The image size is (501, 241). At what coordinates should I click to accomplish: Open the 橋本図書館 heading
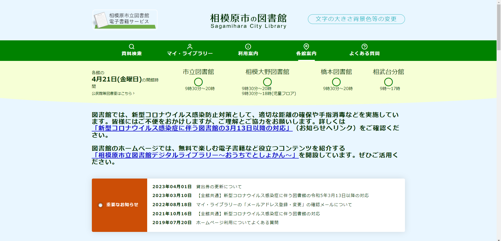336,72
